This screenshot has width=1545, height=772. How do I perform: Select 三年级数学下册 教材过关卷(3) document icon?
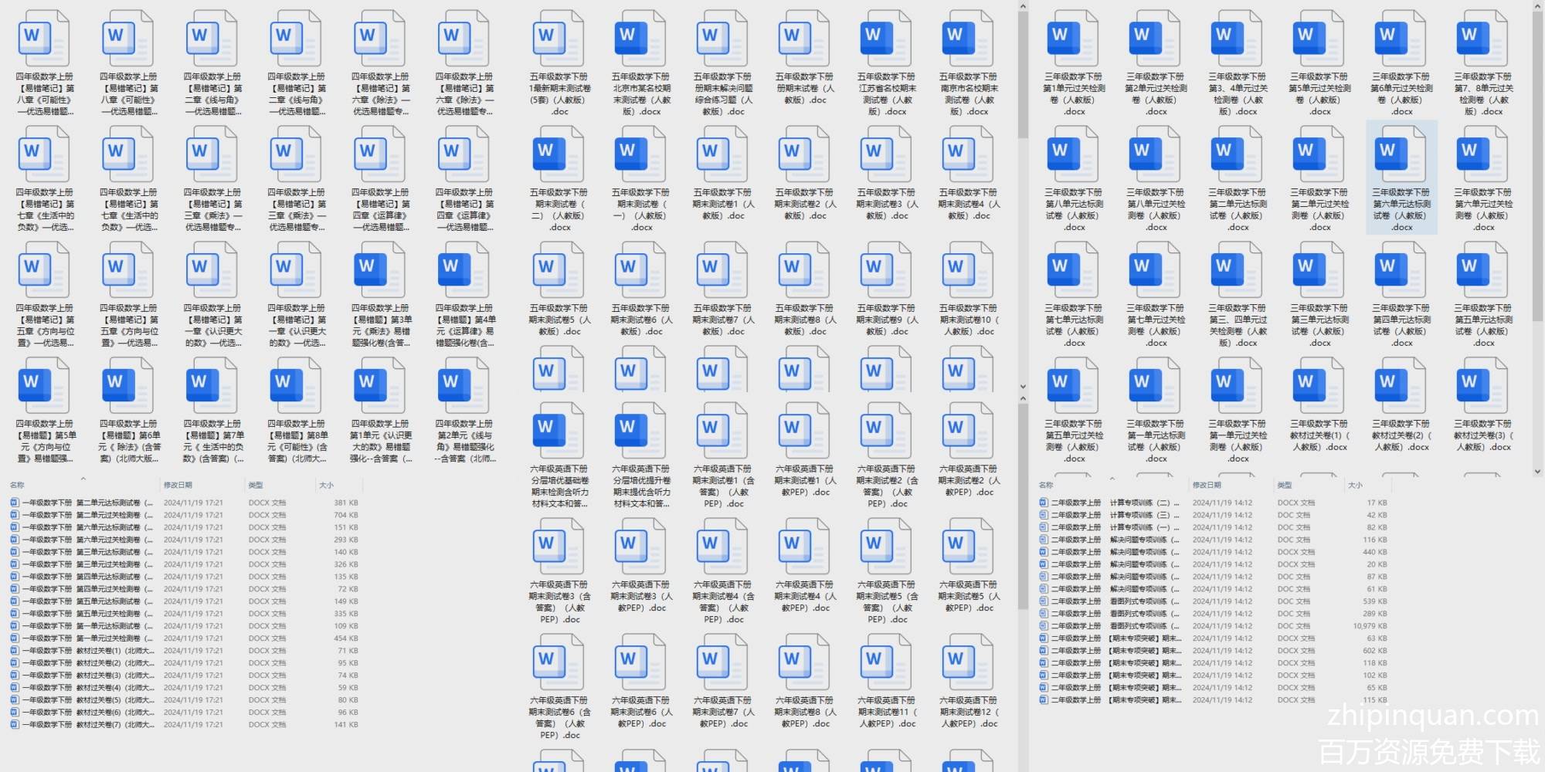1482,386
